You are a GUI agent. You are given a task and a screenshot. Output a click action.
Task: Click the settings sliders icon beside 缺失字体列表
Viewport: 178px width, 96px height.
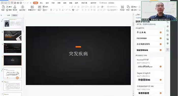168,22
